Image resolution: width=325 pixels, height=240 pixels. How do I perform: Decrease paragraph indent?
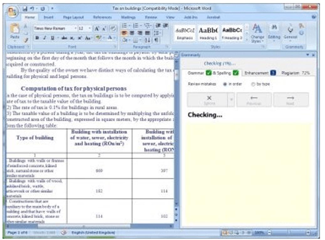158,25
